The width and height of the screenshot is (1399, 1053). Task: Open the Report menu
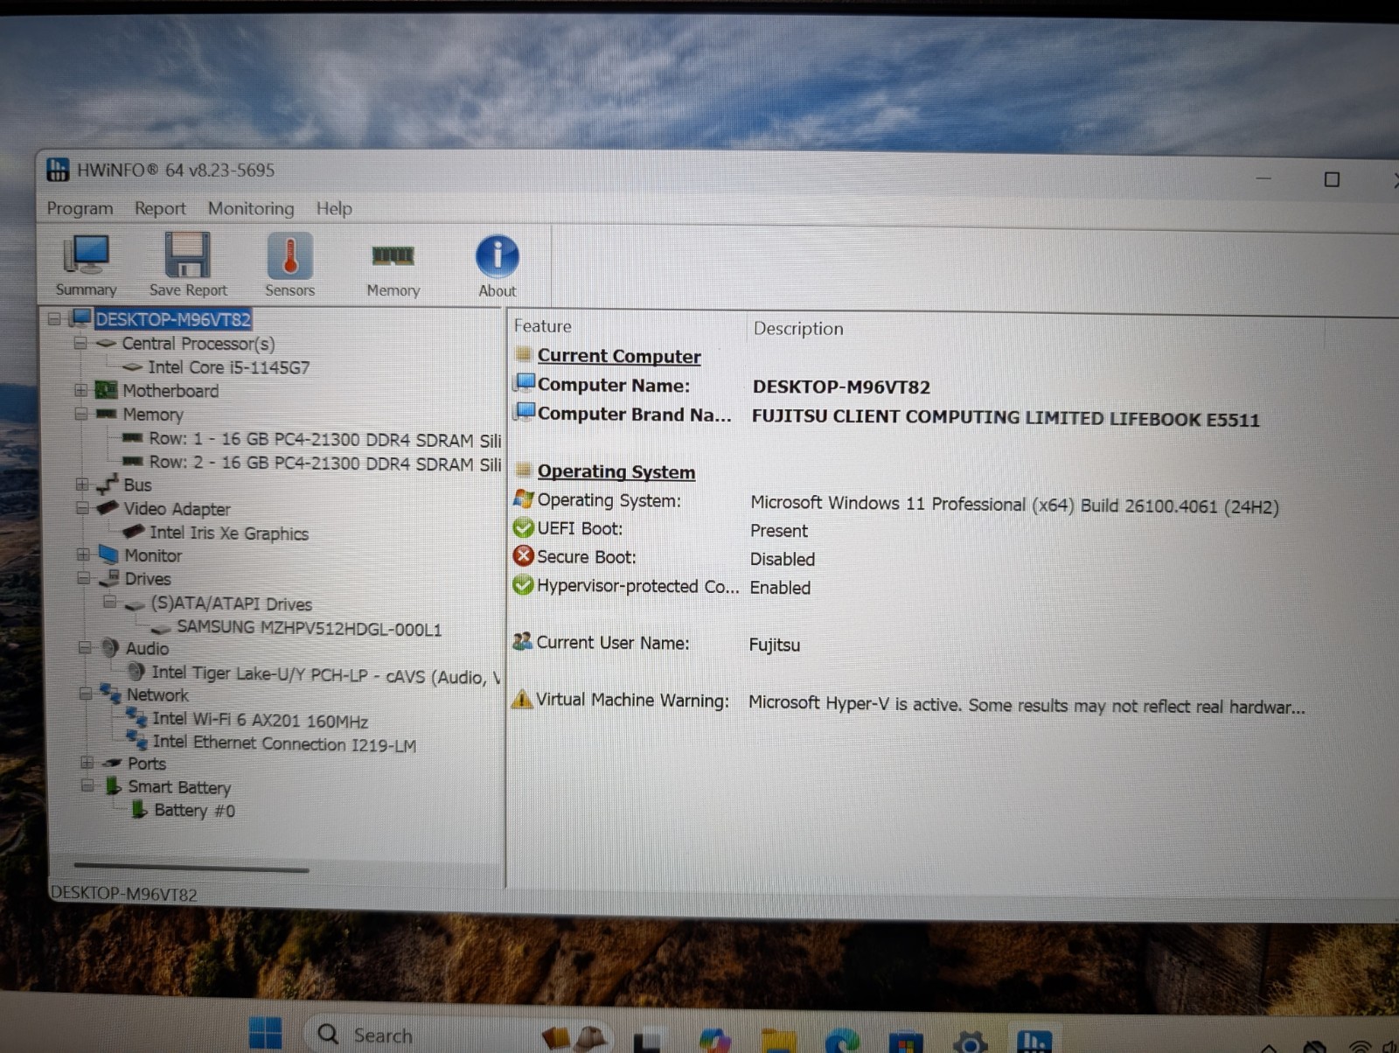tap(160, 208)
